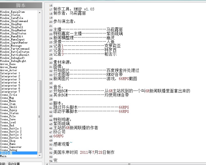Click the script list scroll-down arrow

click(x=40, y=156)
